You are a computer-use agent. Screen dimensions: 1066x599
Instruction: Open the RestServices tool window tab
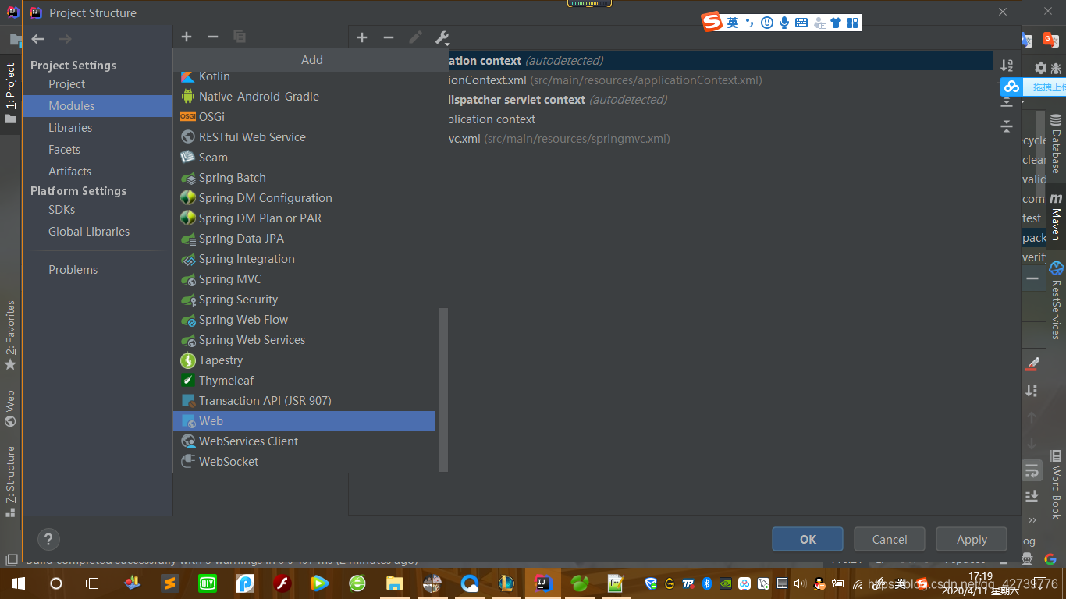[x=1056, y=301]
